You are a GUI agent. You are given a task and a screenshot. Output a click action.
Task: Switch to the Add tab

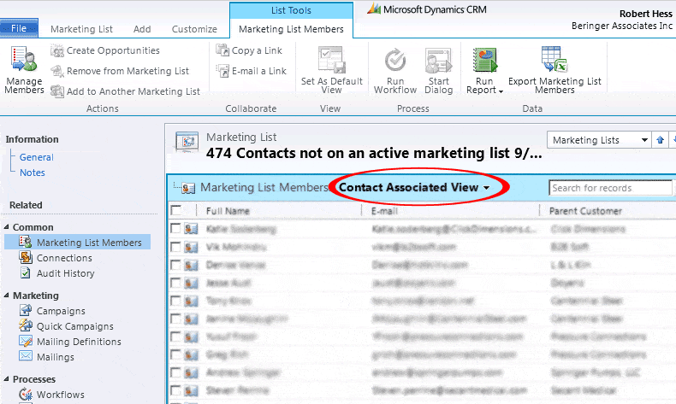click(x=142, y=29)
